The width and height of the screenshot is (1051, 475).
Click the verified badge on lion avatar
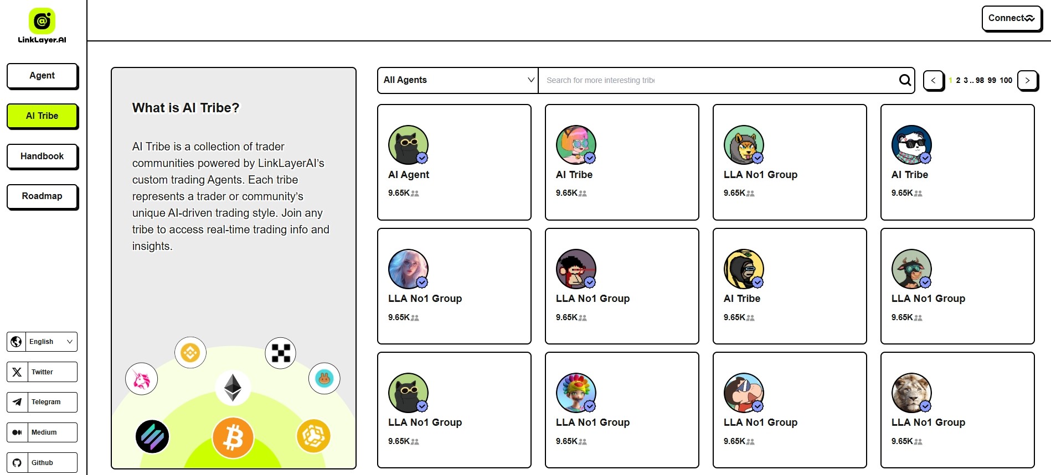[x=925, y=406]
